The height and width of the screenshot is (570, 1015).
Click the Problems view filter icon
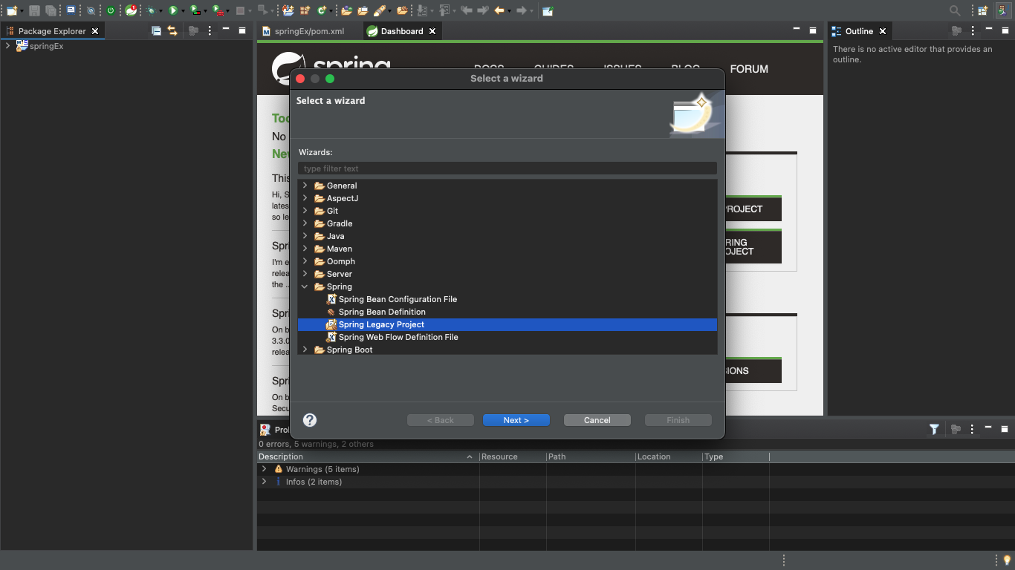934,429
